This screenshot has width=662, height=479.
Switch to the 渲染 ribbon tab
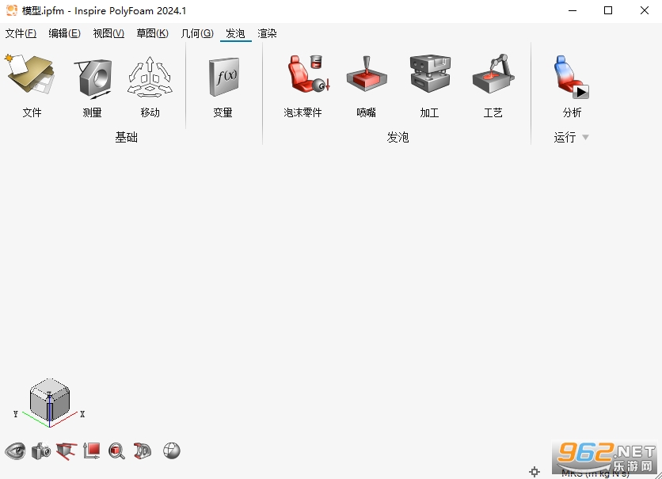click(267, 33)
